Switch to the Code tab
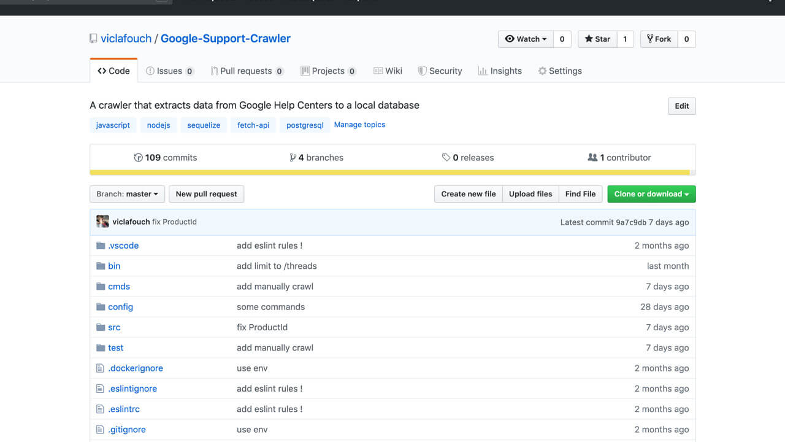The width and height of the screenshot is (785, 442). click(113, 71)
